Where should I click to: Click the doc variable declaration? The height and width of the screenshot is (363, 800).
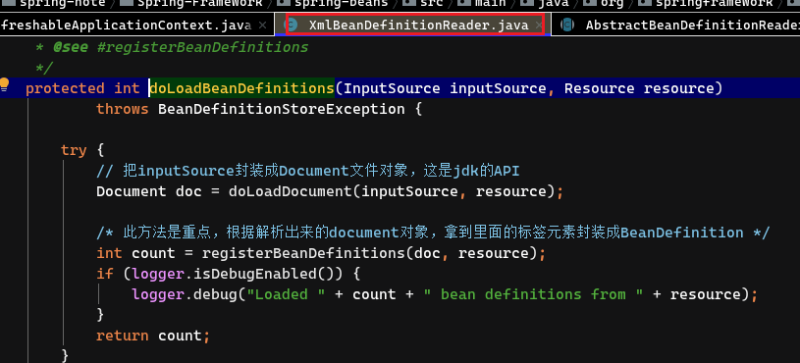click(x=188, y=191)
